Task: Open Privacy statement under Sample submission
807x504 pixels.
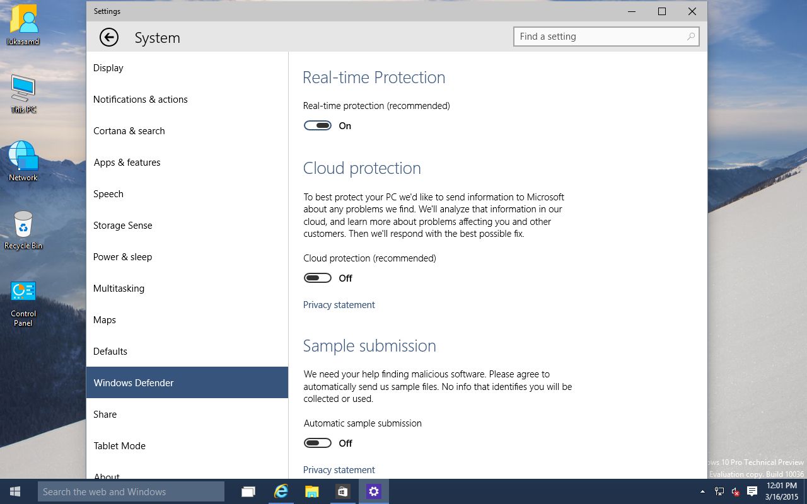Action: (x=339, y=470)
